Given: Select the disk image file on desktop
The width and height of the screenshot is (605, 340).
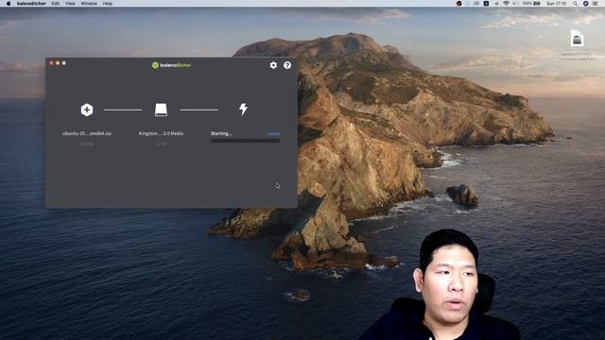Looking at the screenshot, I should 577,39.
